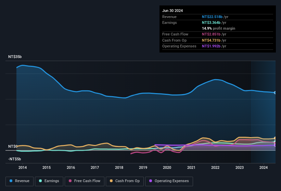The height and width of the screenshot is (191, 281).
Task: Click the NT$2.851b free cash flow value
Action: [211, 34]
